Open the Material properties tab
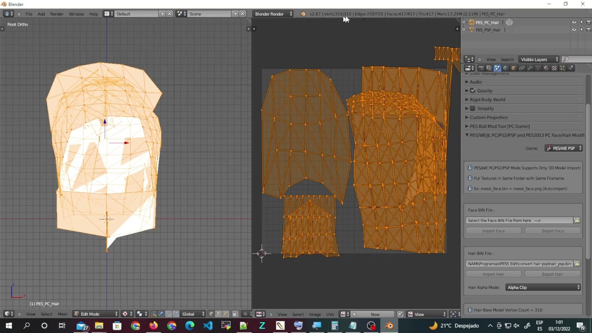The height and width of the screenshot is (333, 592). point(546,68)
